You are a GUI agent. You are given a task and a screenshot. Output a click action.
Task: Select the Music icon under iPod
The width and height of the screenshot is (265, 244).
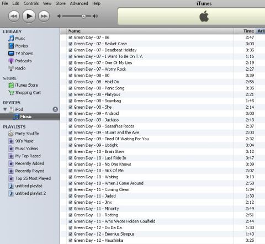pos(17,117)
